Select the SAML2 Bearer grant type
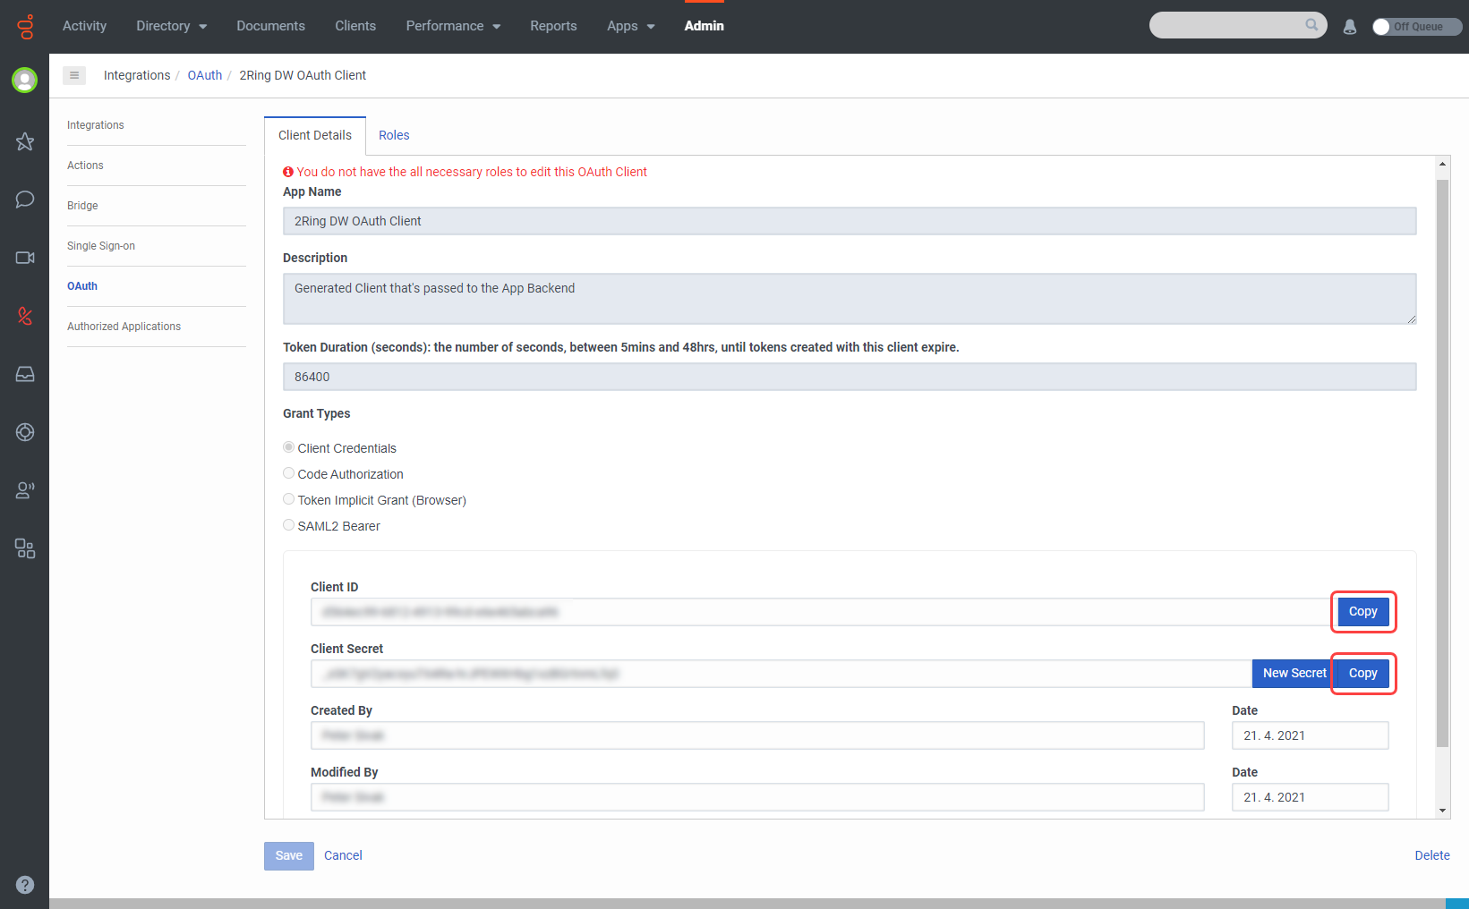This screenshot has width=1469, height=909. 288,525
